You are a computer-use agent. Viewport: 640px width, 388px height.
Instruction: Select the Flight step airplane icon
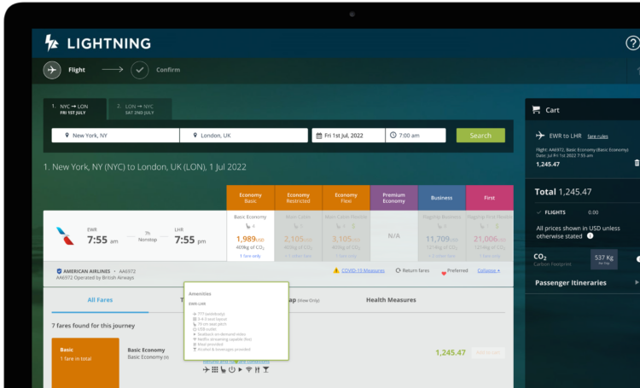(x=52, y=70)
